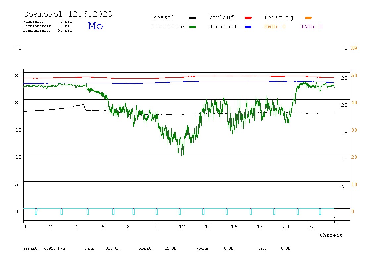The width and height of the screenshot is (380, 269).
Task: Select the 'Vorlauf' legend label
Action: click(x=221, y=18)
